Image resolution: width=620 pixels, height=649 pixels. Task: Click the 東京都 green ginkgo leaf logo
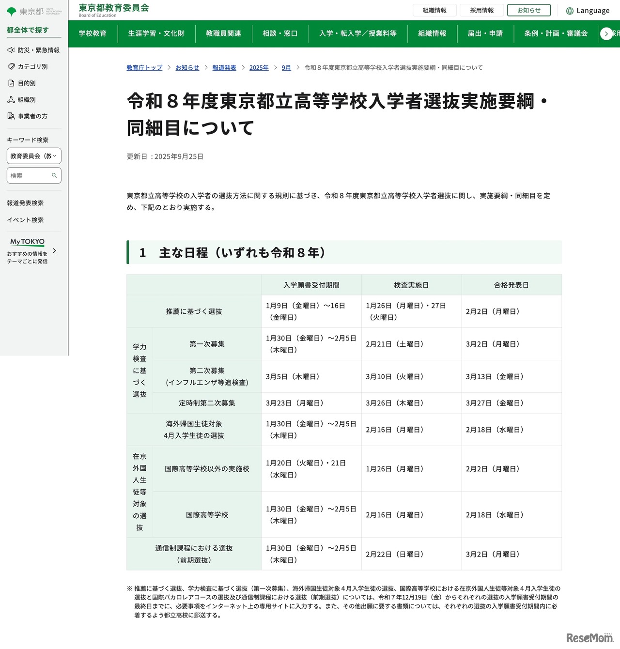[11, 10]
